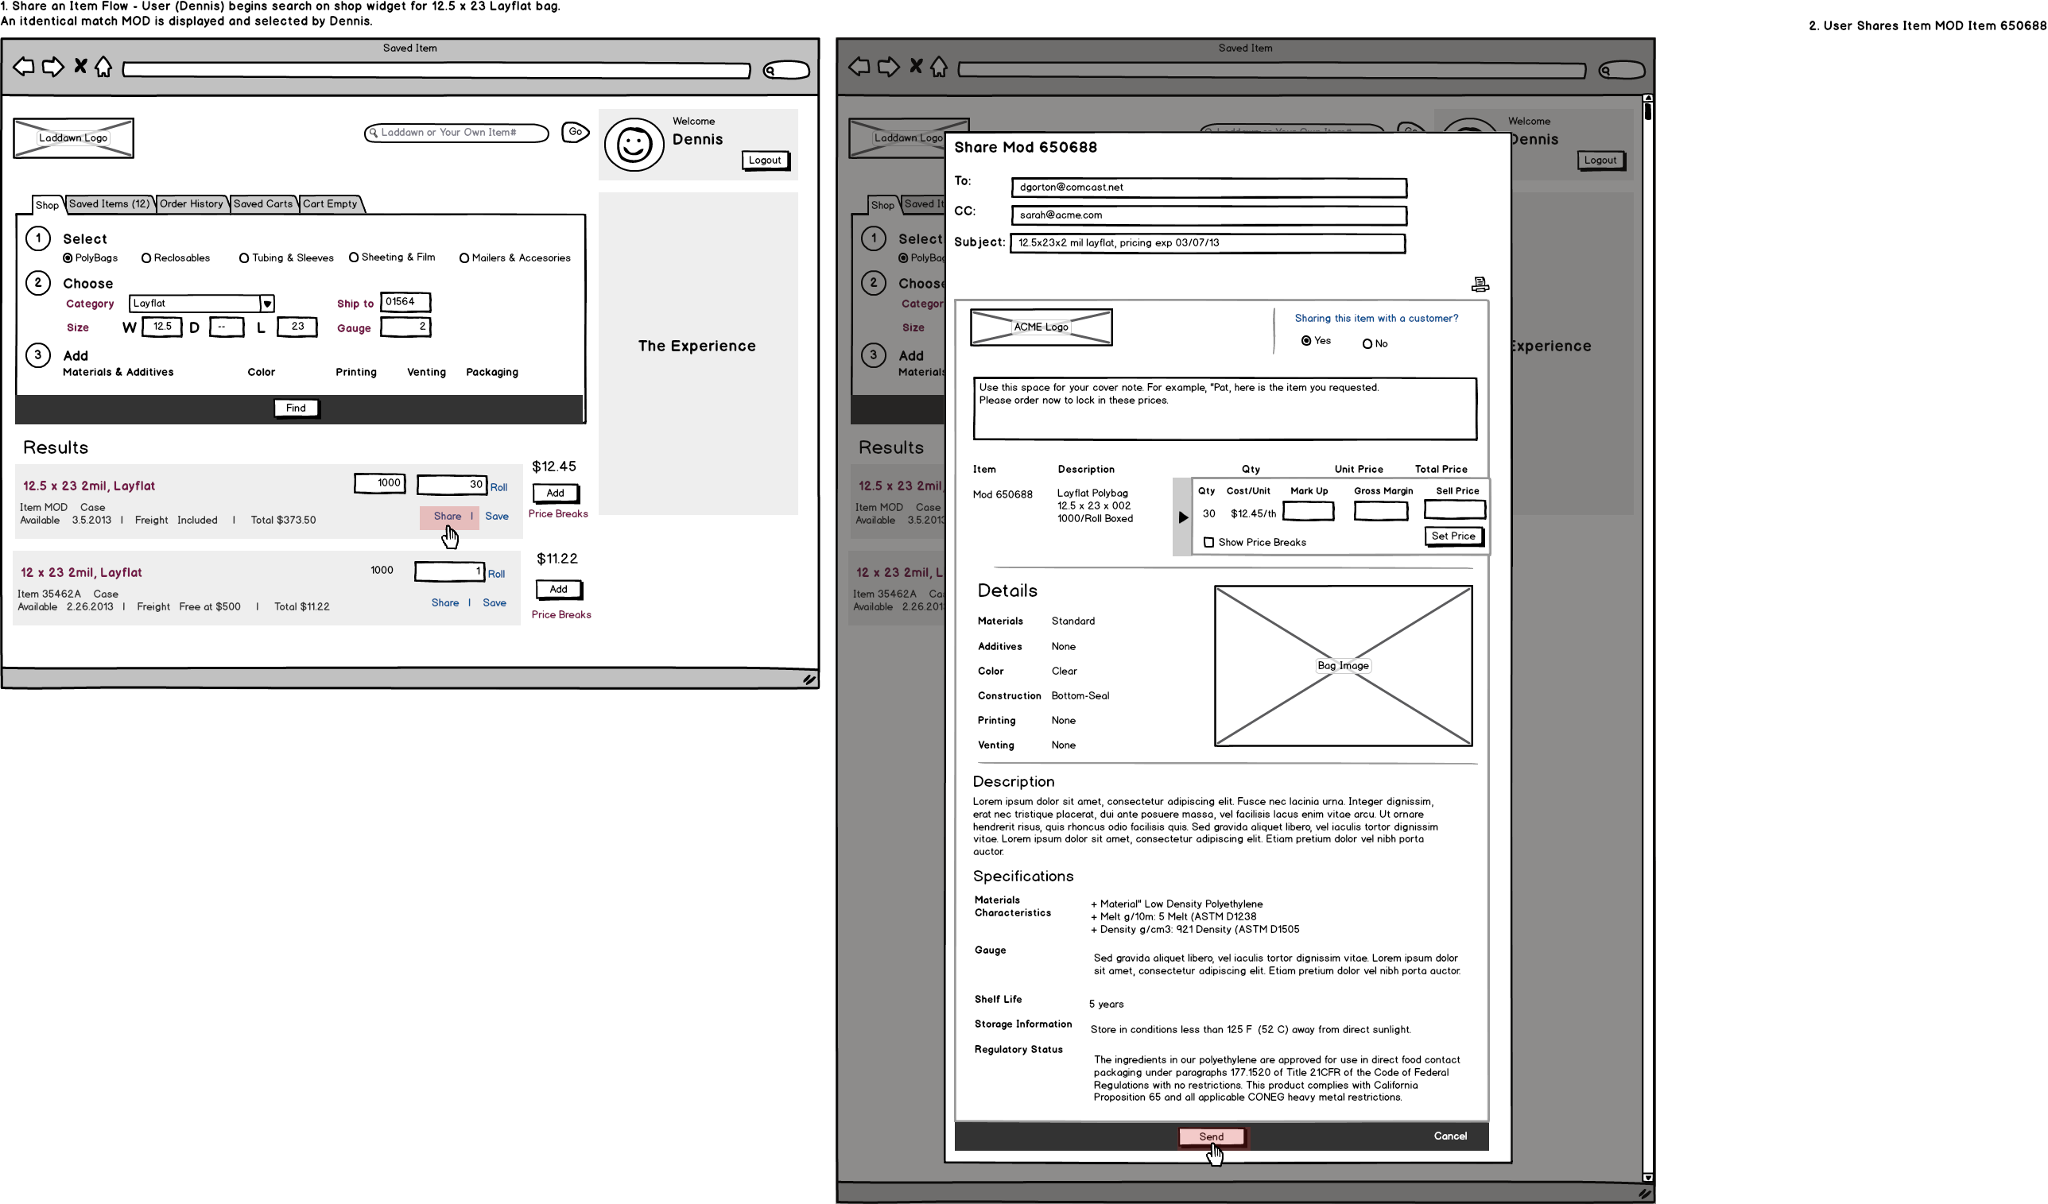
Task: Click the ACME Logo in the share dialog
Action: coord(1041,327)
